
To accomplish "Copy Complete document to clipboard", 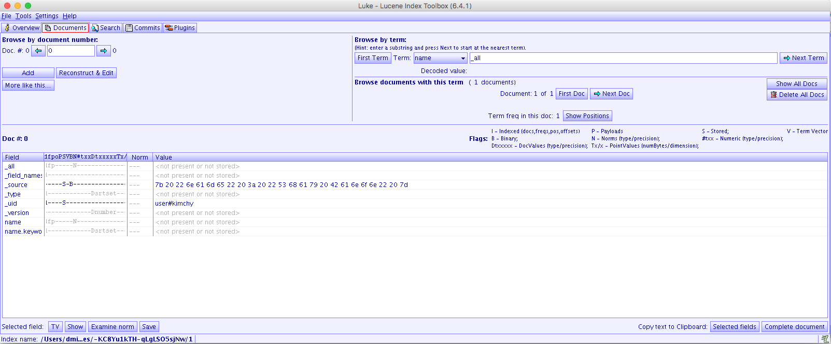I will tap(795, 327).
